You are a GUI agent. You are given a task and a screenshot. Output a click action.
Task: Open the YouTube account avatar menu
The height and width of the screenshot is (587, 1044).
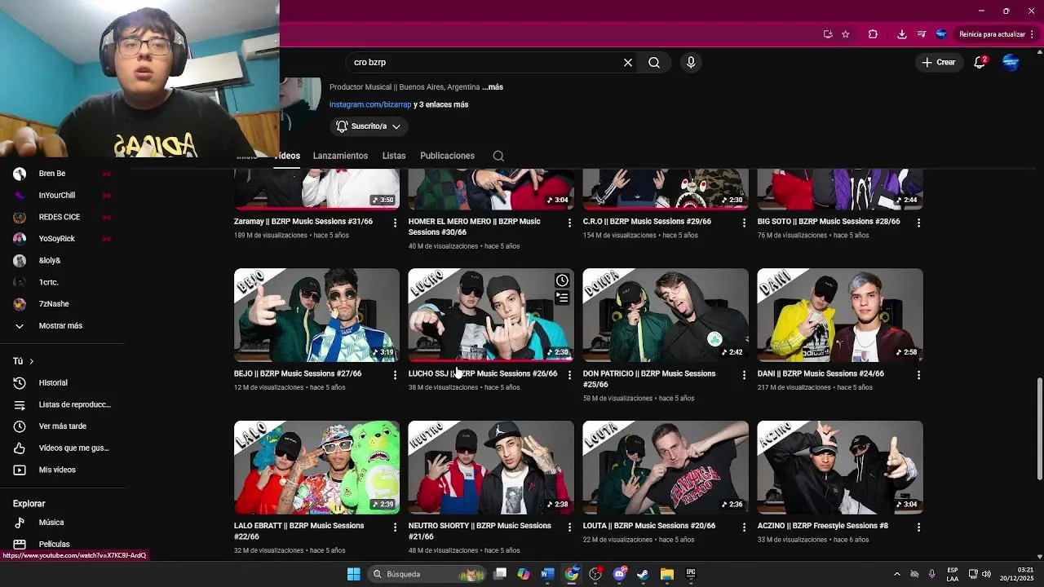[x=1011, y=63]
